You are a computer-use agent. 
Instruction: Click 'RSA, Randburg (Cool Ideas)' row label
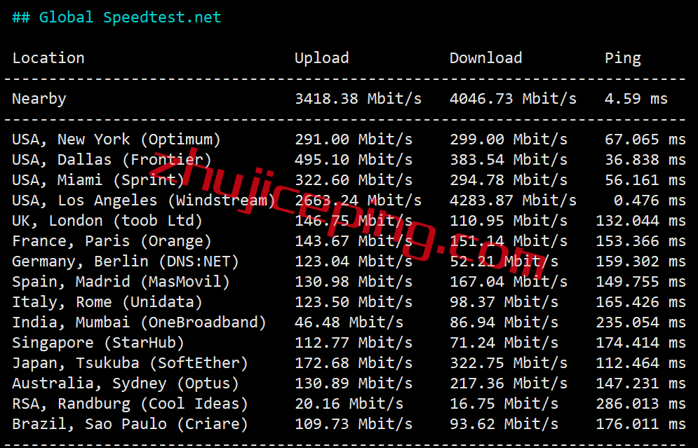[130, 404]
